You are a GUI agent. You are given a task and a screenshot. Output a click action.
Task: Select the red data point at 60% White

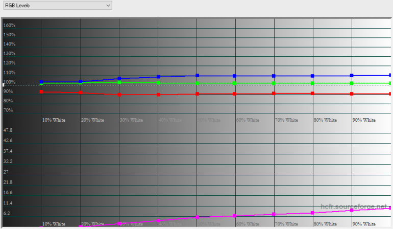234,94
